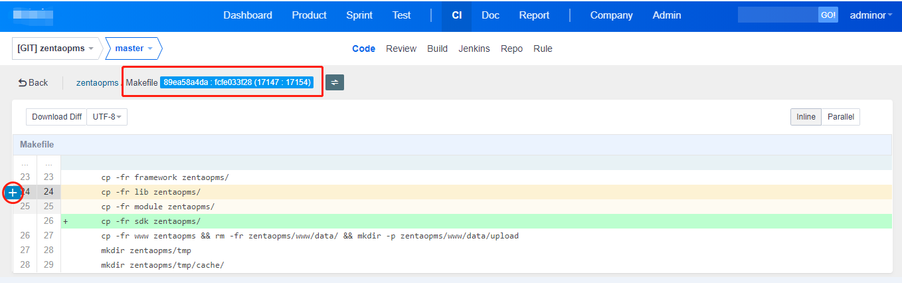Click the Download Diff button
Viewport: 902px width, 283px height.
pyautogui.click(x=56, y=117)
